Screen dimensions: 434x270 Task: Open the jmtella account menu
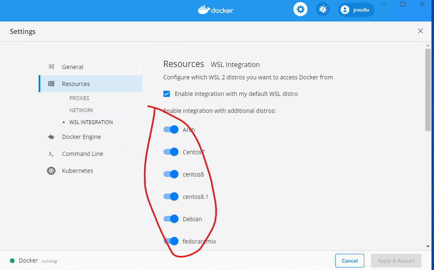point(356,10)
